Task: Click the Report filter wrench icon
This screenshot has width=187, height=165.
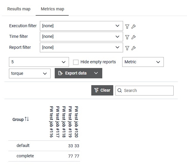Action: tap(133, 48)
